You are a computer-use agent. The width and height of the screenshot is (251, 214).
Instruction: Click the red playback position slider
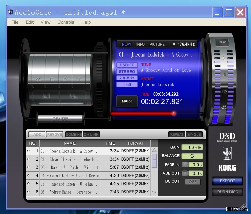tap(174, 113)
